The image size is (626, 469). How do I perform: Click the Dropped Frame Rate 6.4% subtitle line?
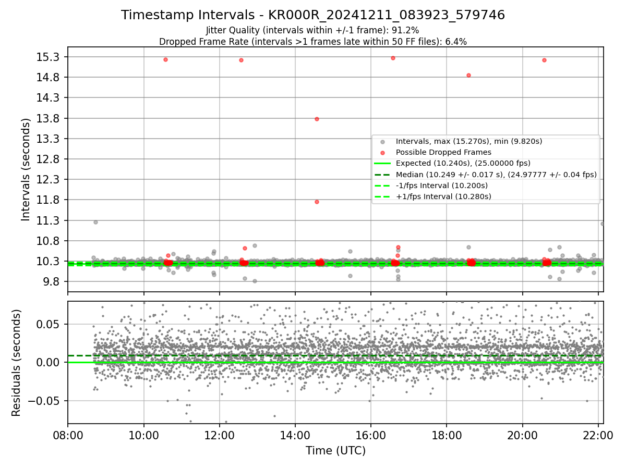click(x=313, y=41)
